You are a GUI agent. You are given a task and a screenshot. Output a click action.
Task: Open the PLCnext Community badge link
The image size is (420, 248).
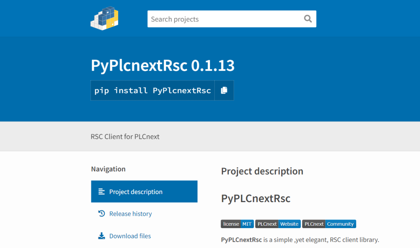[x=329, y=224]
